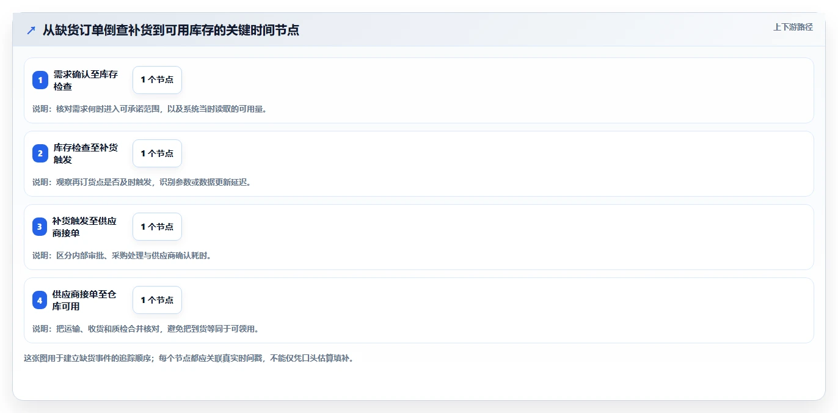Click the step title 供应商接单至仓库可用

(84, 300)
